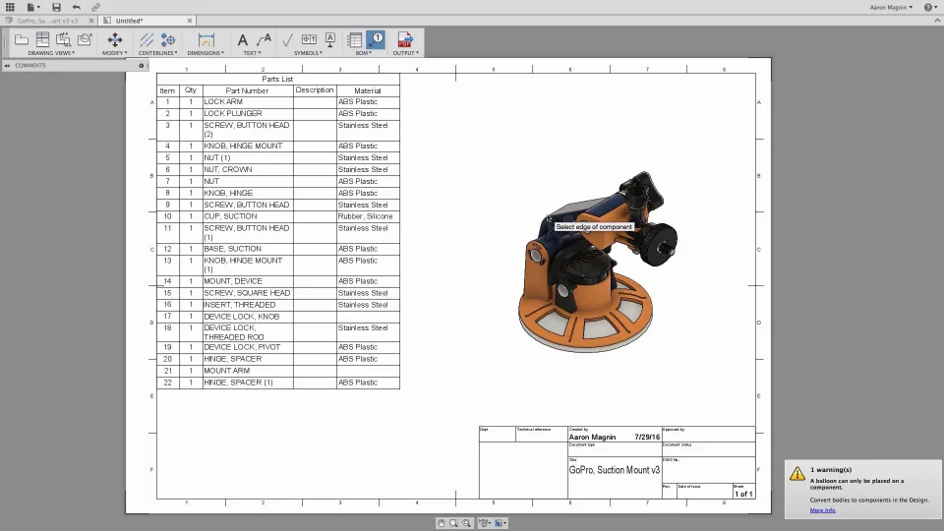The height and width of the screenshot is (531, 944).
Task: Close the GoPro Suction Mount tab
Action: [x=91, y=21]
